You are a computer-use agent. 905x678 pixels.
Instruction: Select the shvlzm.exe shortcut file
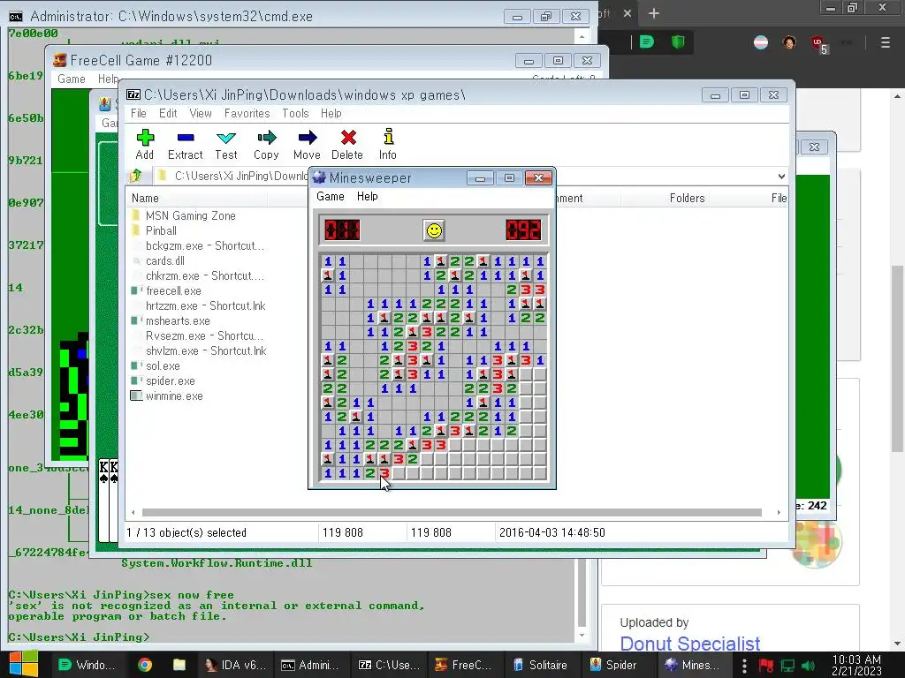(x=206, y=350)
